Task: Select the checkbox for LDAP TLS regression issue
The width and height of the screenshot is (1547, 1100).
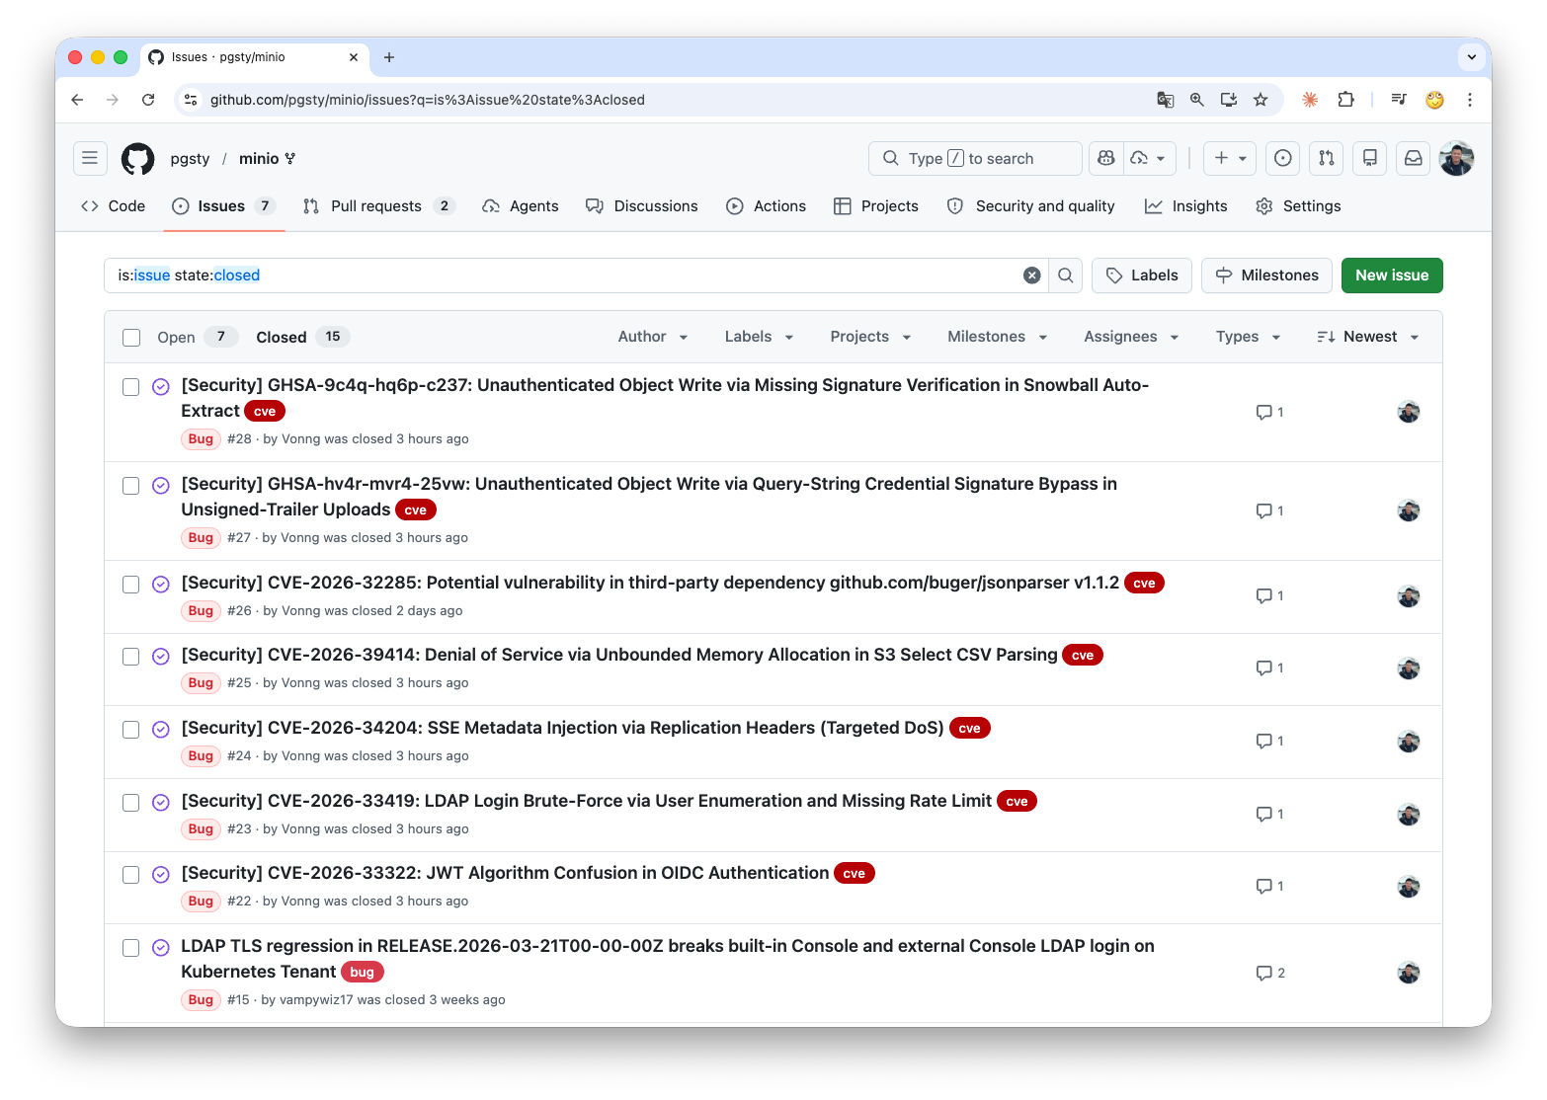Action: click(x=131, y=948)
